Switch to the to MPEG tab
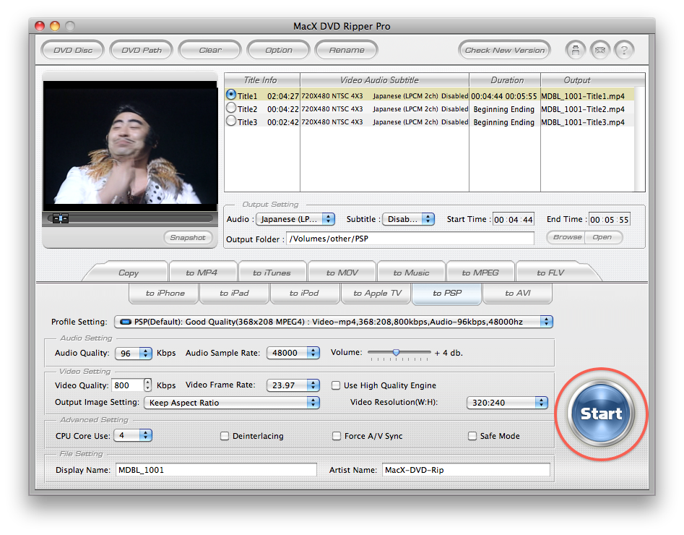684x535 pixels. tap(480, 273)
